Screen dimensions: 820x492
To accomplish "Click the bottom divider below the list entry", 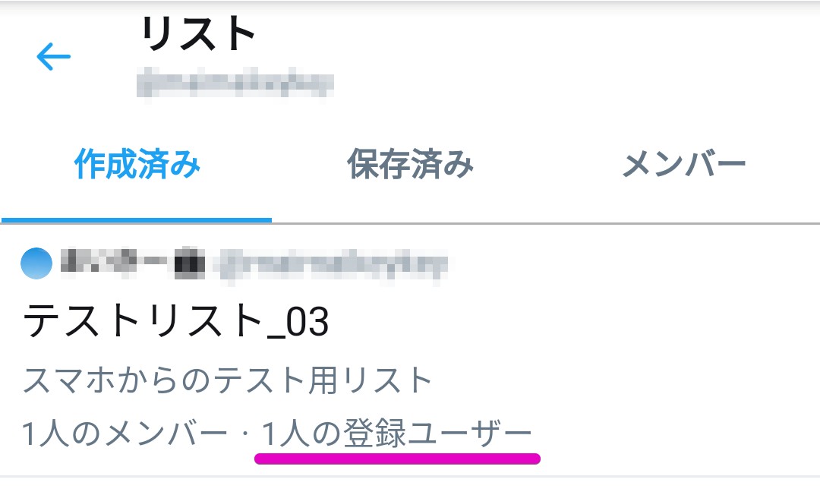I will coord(410,476).
